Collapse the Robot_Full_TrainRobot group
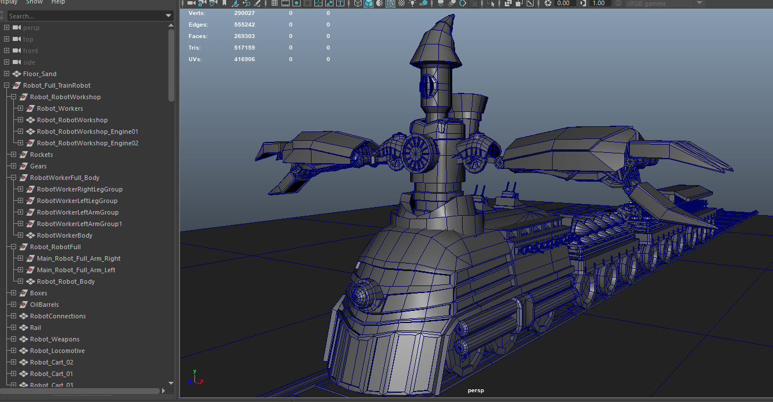773x402 pixels. tap(6, 85)
